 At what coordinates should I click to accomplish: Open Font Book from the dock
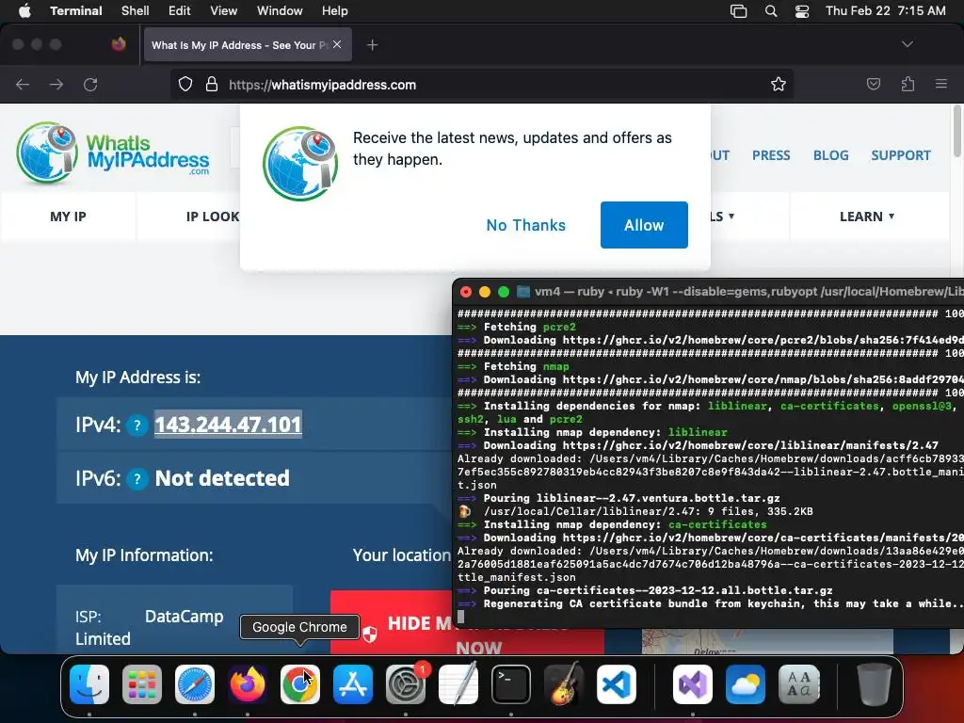point(798,684)
